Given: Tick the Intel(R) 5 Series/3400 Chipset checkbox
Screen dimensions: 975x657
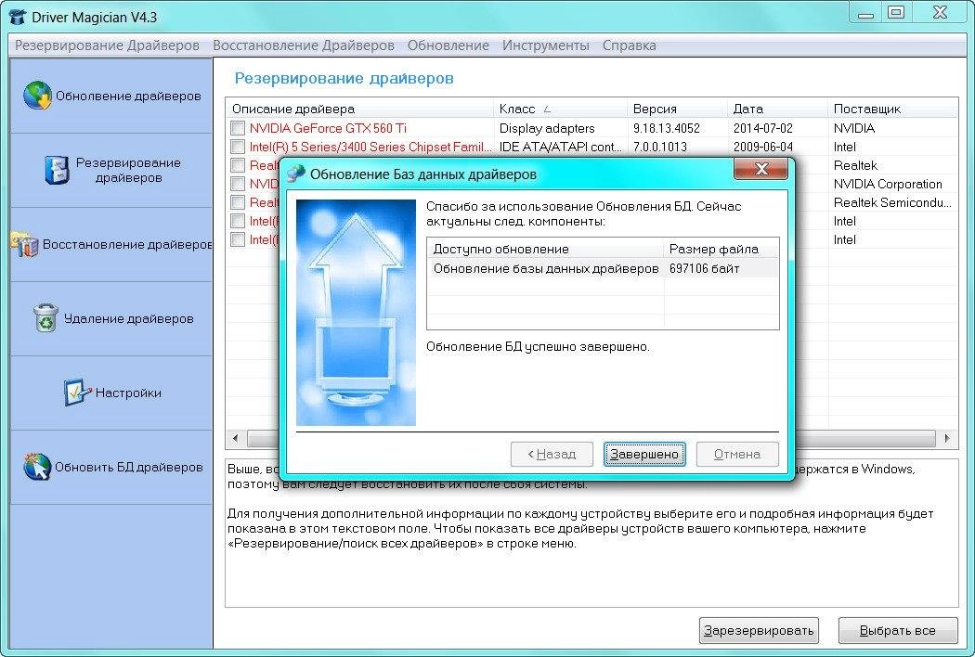Looking at the screenshot, I should click(238, 147).
